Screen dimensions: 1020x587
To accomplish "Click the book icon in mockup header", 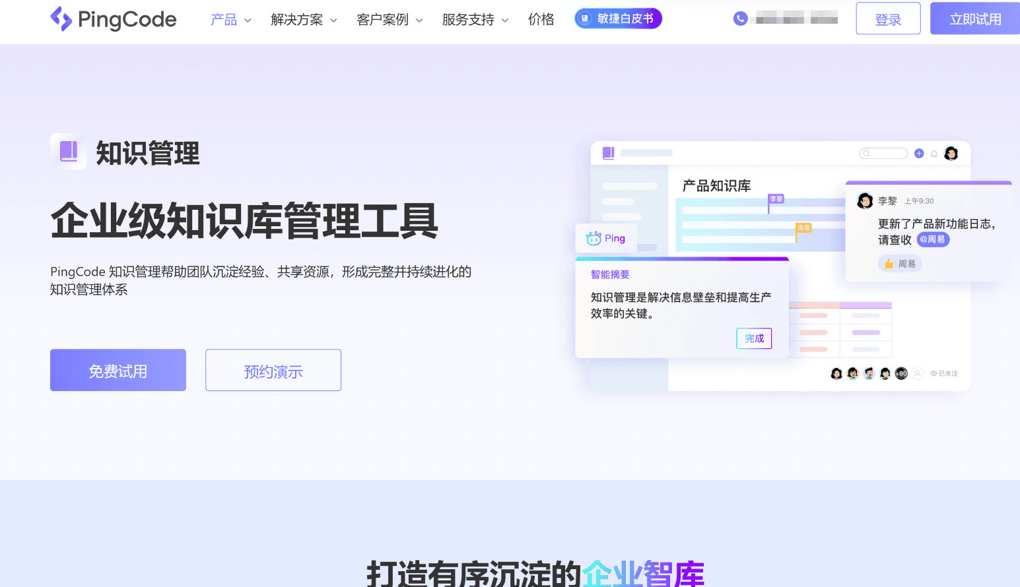I will (x=609, y=153).
